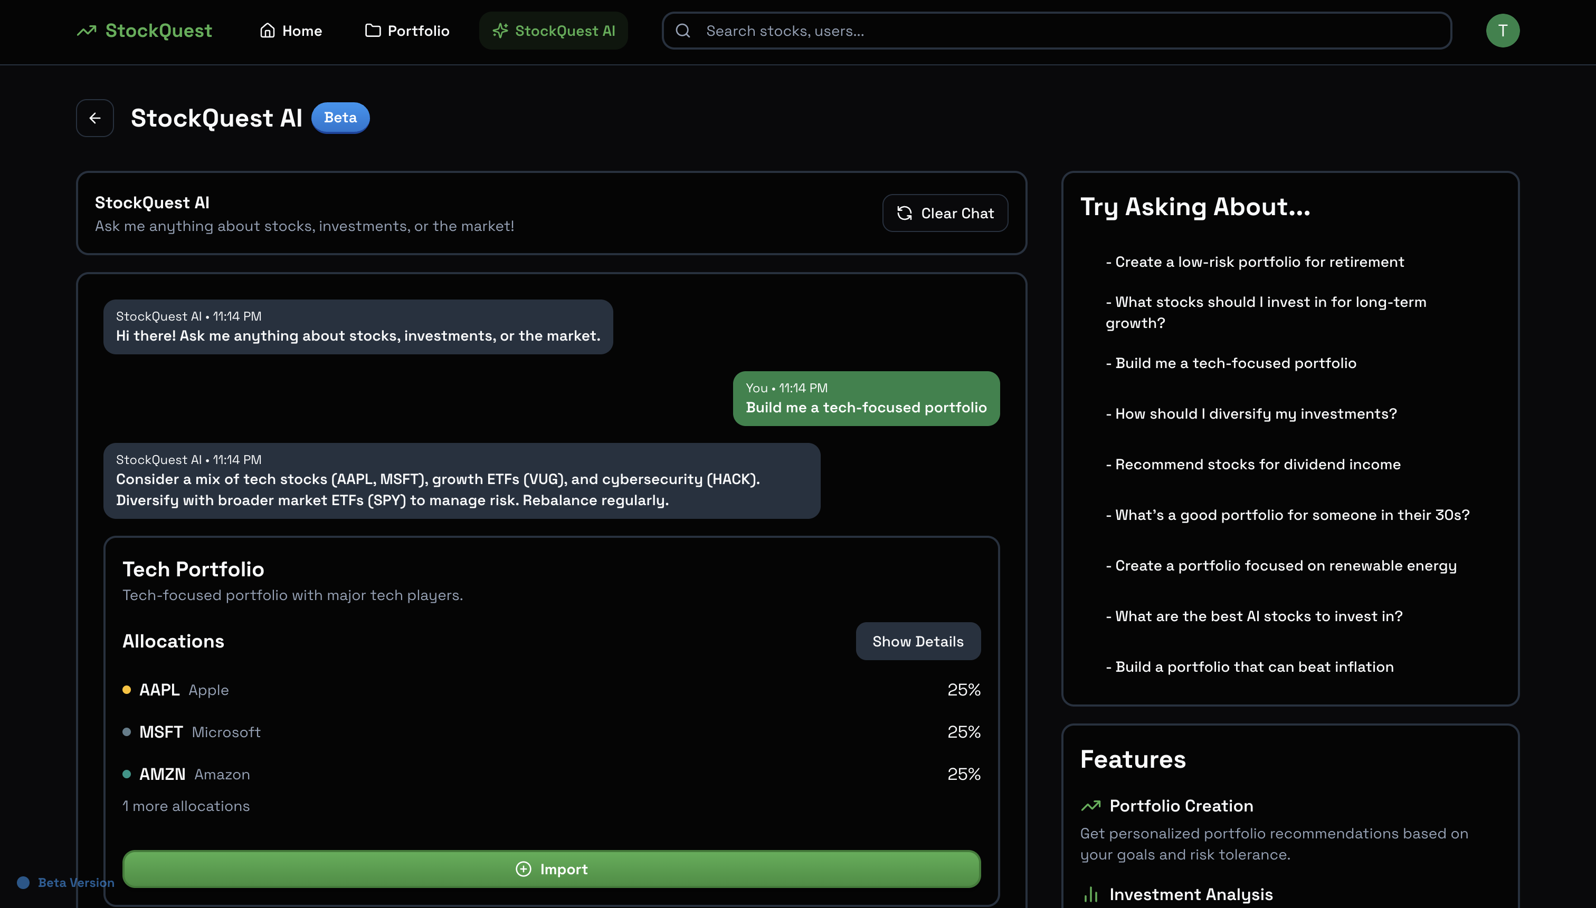Viewport: 1596px width, 908px height.
Task: Click the blue Beta Version indicator dot
Action: click(x=23, y=883)
